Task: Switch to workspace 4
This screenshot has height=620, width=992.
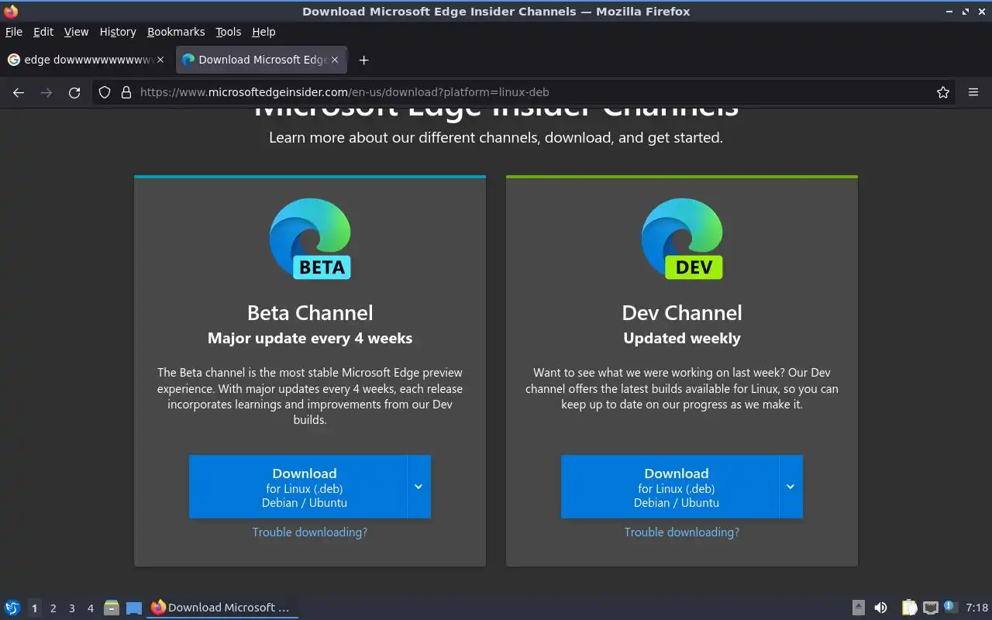Action: point(90,608)
